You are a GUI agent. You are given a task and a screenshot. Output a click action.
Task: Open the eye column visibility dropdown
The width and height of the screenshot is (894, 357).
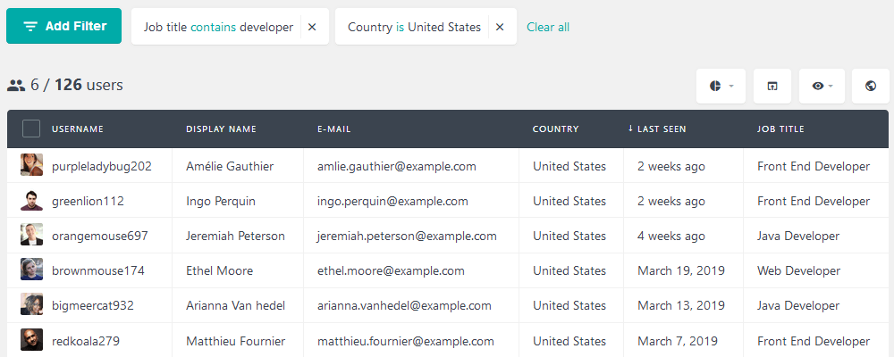tap(822, 86)
